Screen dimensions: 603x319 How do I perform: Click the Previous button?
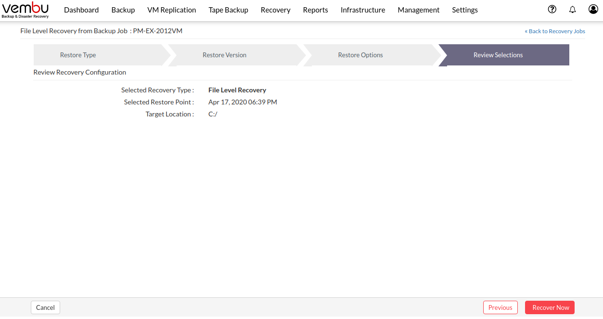(500, 307)
